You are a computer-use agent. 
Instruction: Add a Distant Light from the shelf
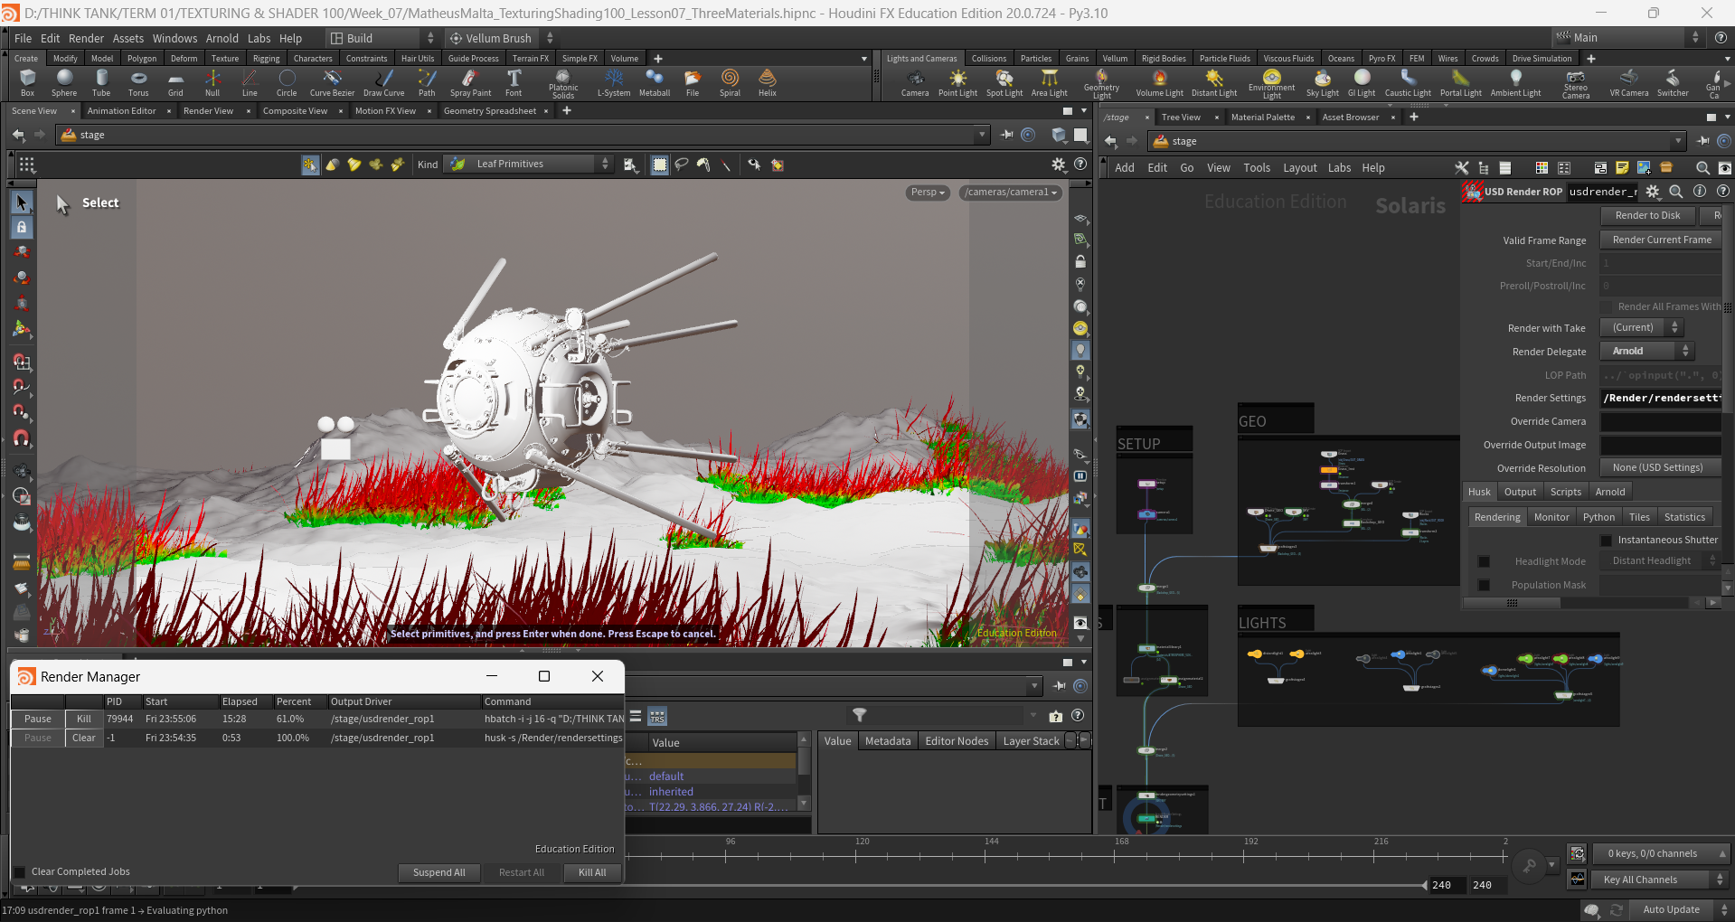click(1214, 82)
